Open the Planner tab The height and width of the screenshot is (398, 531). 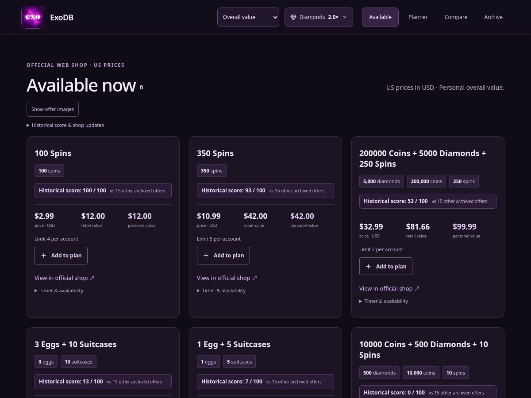coord(418,17)
